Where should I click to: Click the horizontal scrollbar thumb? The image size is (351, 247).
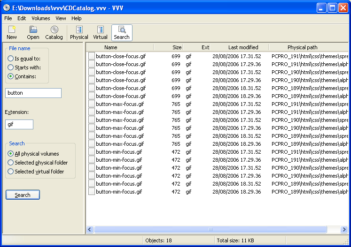click(x=211, y=229)
